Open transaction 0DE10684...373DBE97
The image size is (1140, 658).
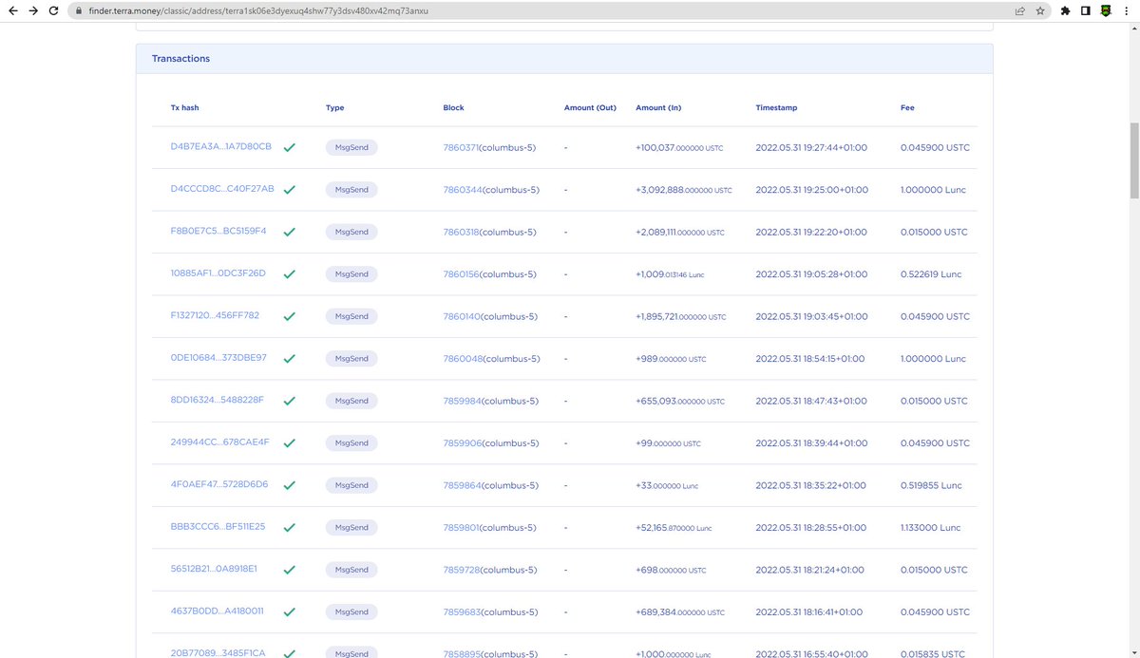218,358
